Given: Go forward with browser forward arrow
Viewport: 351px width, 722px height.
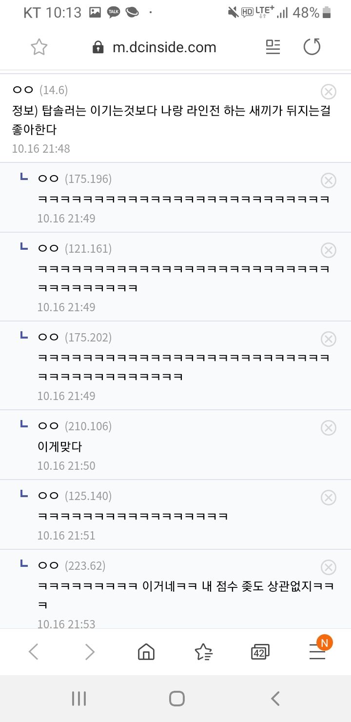Looking at the screenshot, I should 90,651.
